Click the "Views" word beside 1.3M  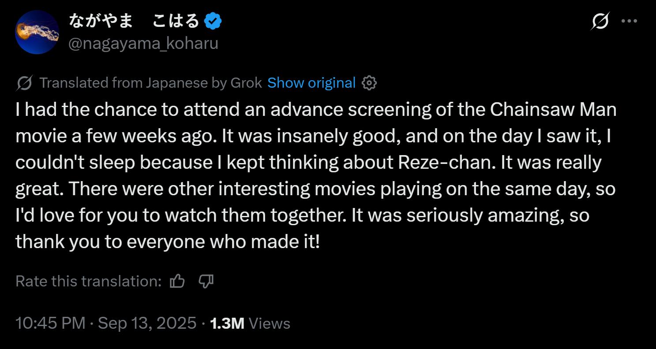(x=270, y=323)
